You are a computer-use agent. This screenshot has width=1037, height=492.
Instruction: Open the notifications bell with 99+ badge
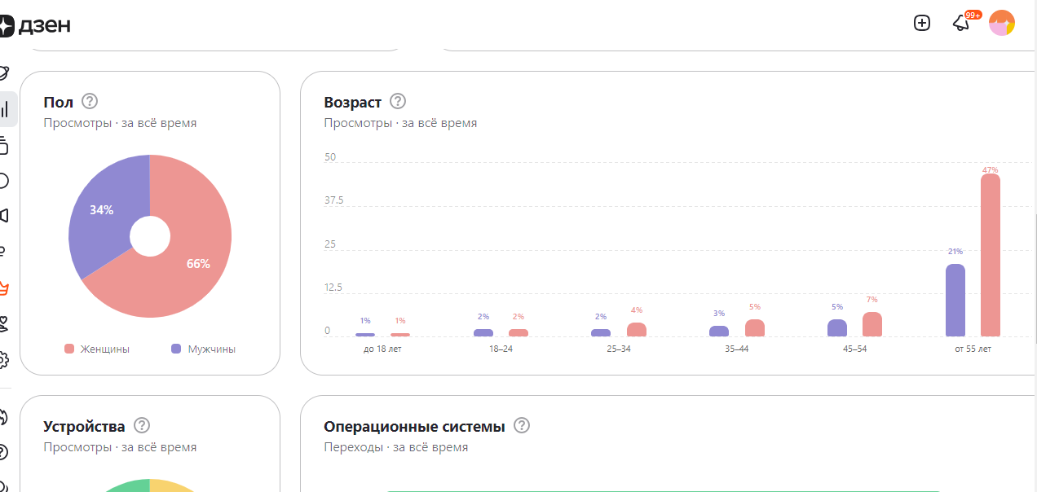click(x=961, y=23)
